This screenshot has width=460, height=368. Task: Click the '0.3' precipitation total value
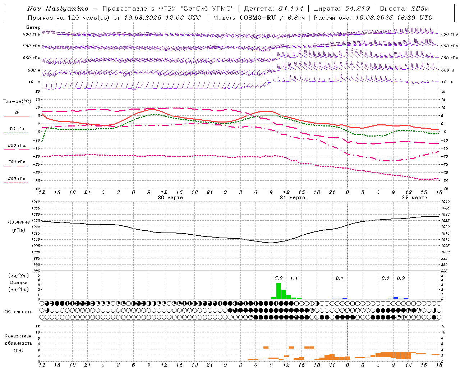click(x=401, y=278)
